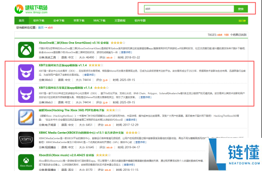Screen dimensions: 262x171
Task: Click 查看详细 in the XBIT Apple version entry
Action: (145, 97)
